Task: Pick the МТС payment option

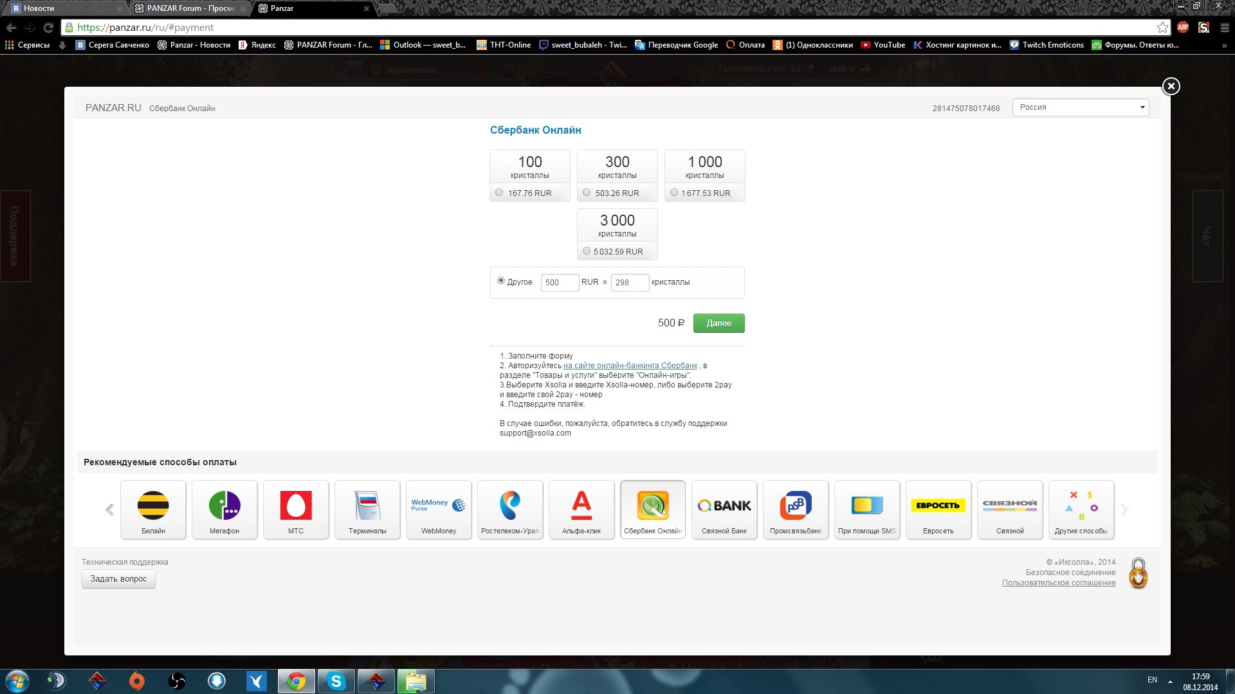Action: pos(296,510)
